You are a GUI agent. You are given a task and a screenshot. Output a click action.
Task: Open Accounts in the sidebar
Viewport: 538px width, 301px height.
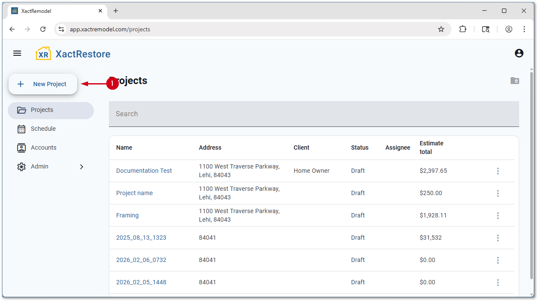click(x=43, y=147)
